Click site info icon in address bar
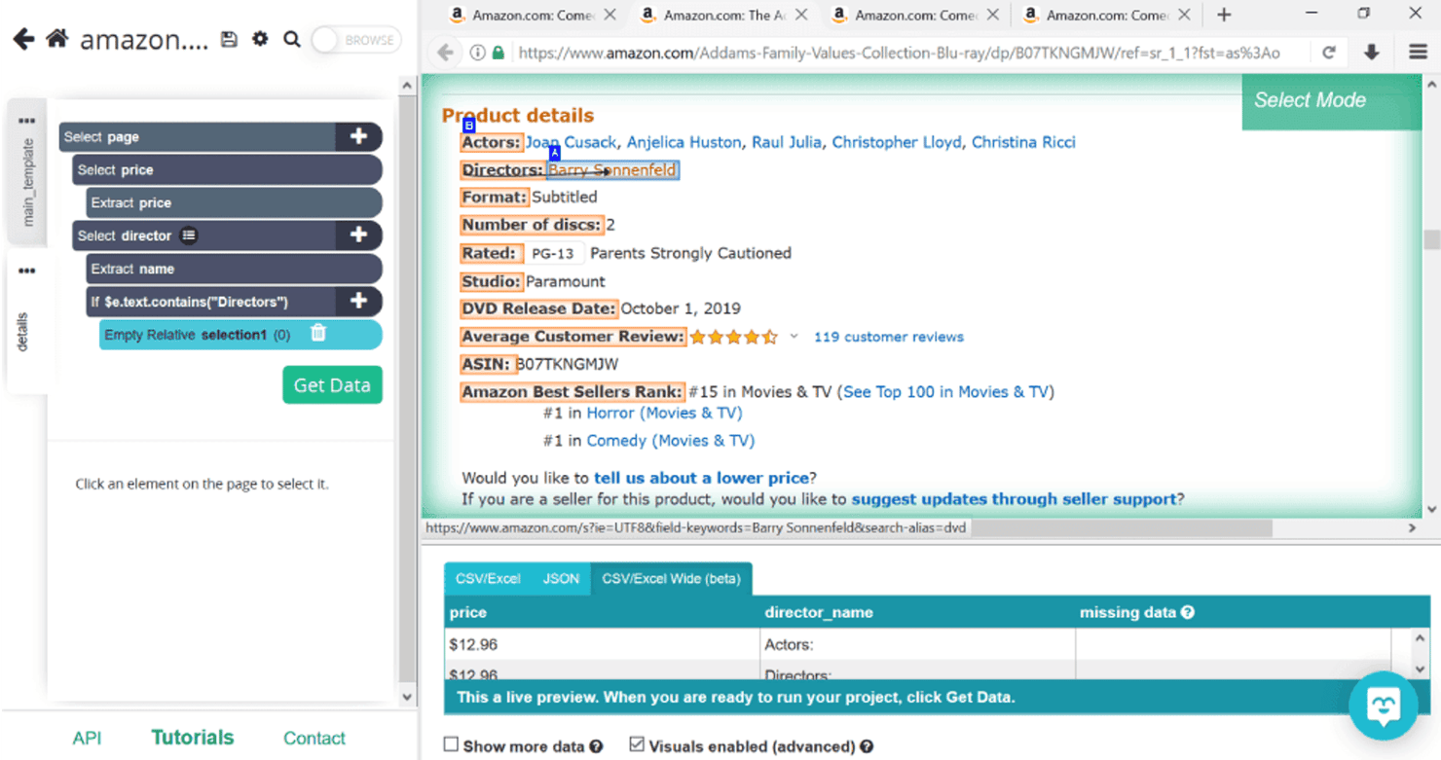The width and height of the screenshot is (1441, 760). click(x=477, y=53)
